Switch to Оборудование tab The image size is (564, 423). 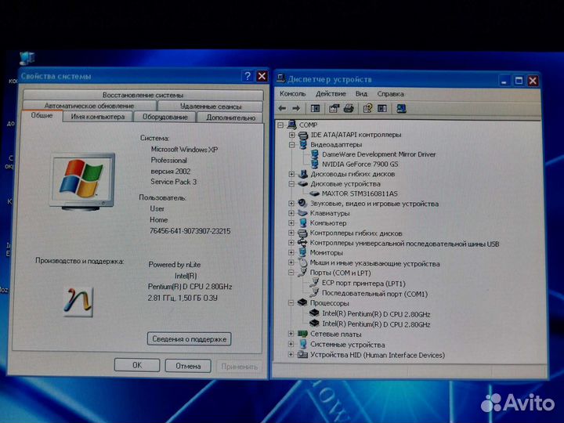165,117
